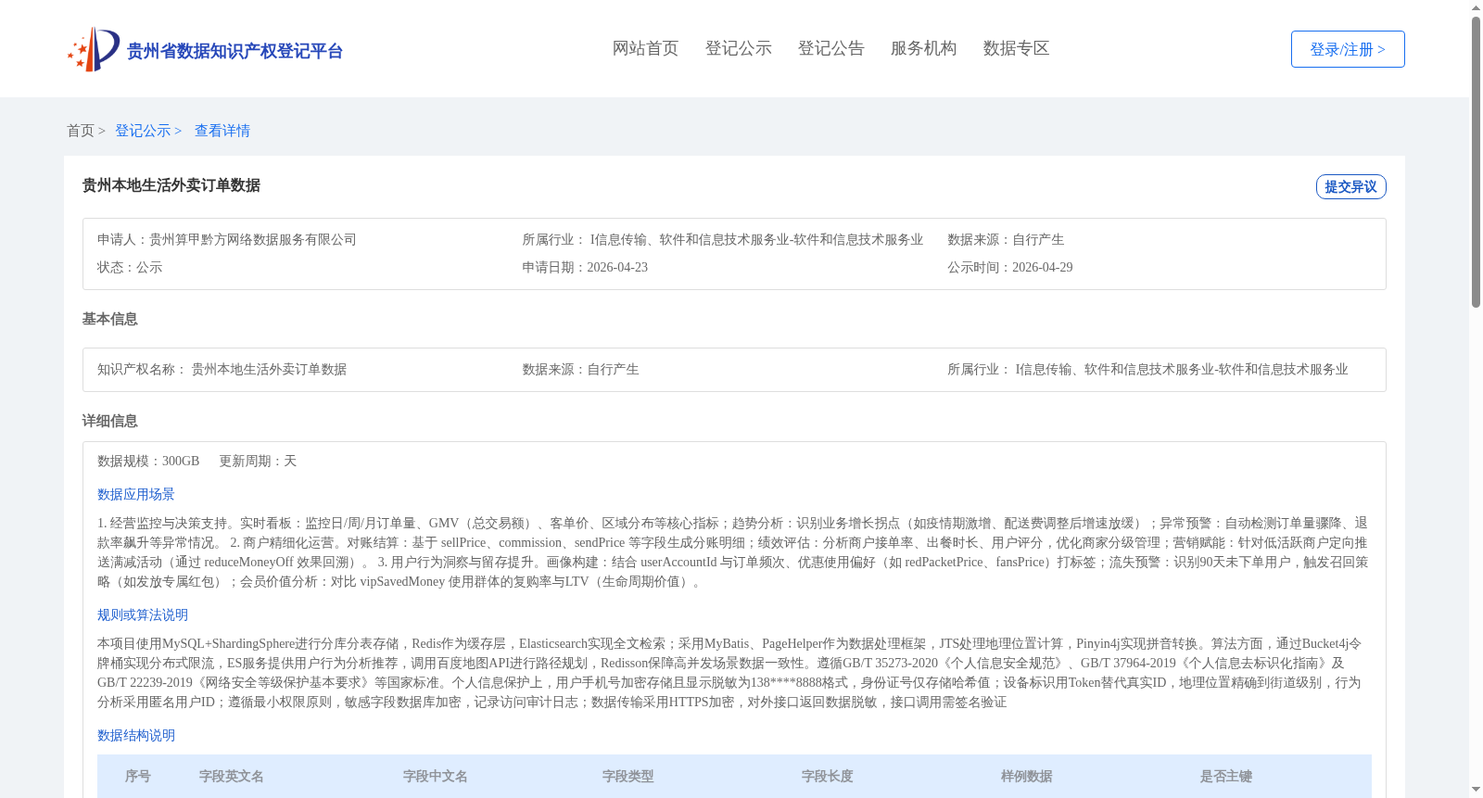Click the 公示时间：2026-04-29 text
The image size is (1483, 798).
[1010, 267]
